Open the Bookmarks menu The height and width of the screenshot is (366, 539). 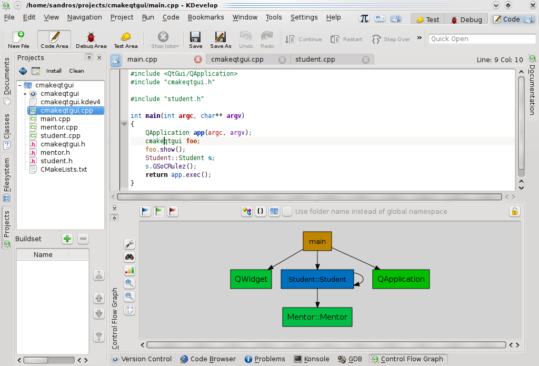206,17
